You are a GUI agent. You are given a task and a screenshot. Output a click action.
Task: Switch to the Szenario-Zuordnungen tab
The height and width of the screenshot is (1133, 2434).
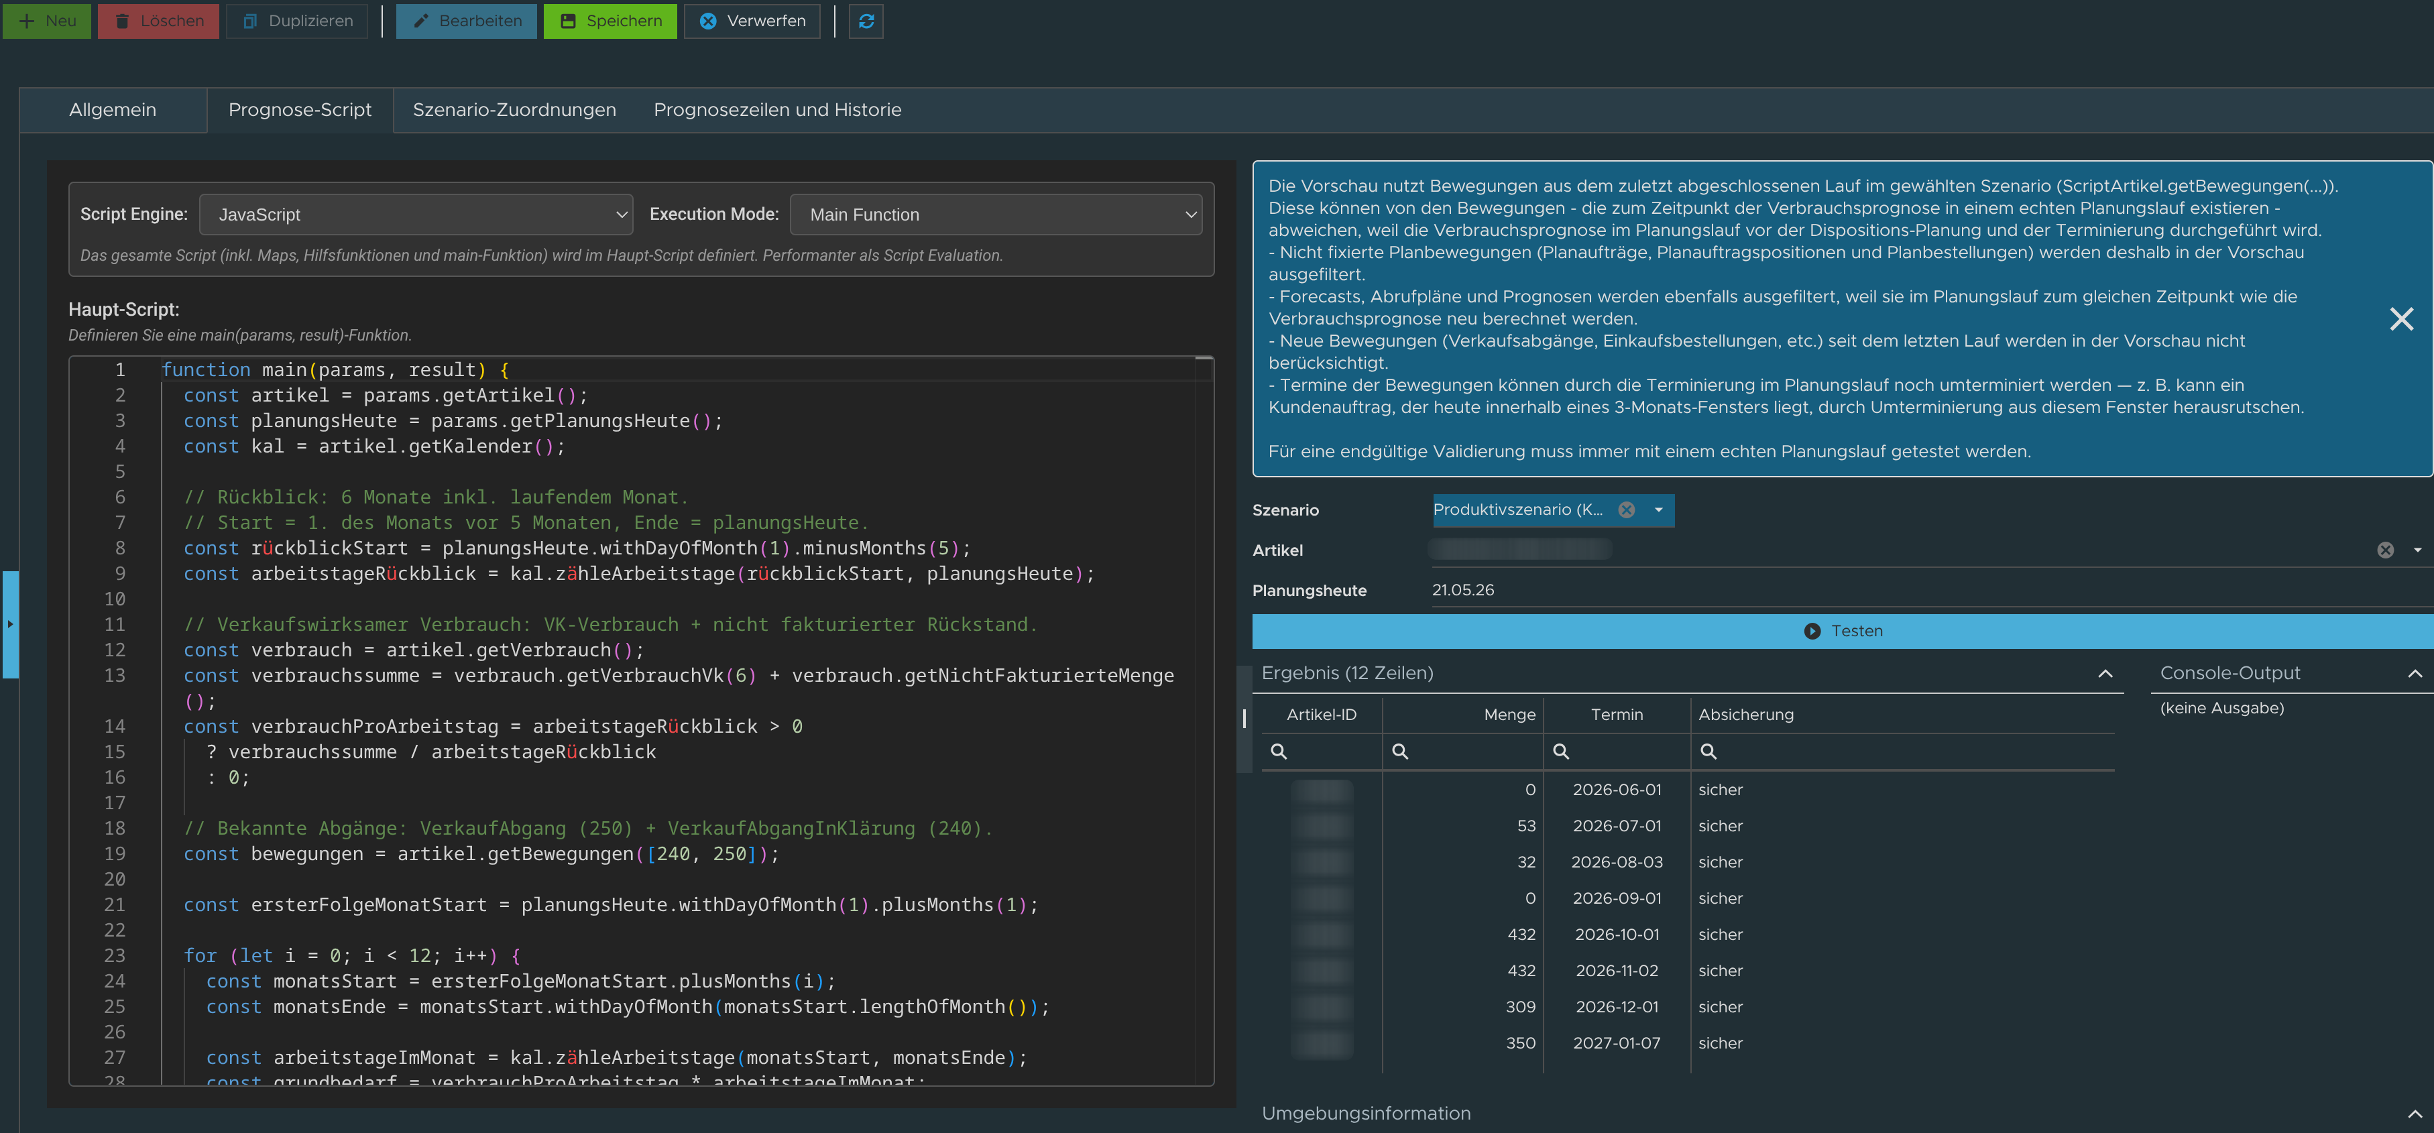click(x=514, y=110)
